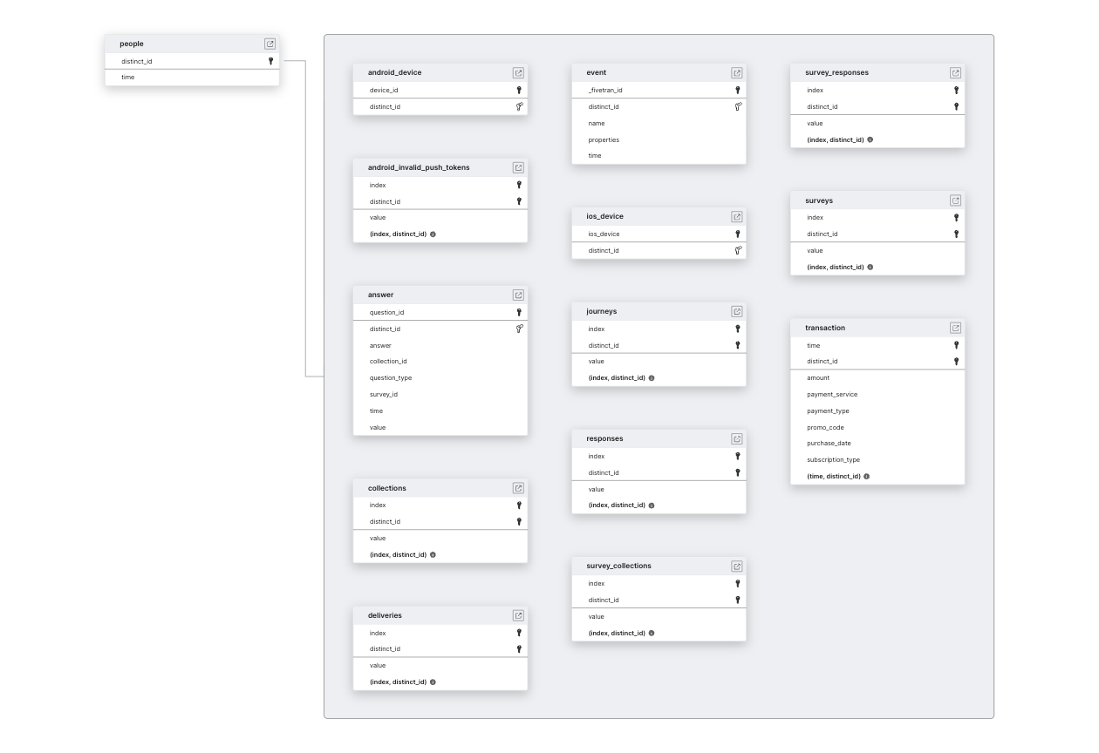Click the ios_device table open icon

tap(737, 217)
